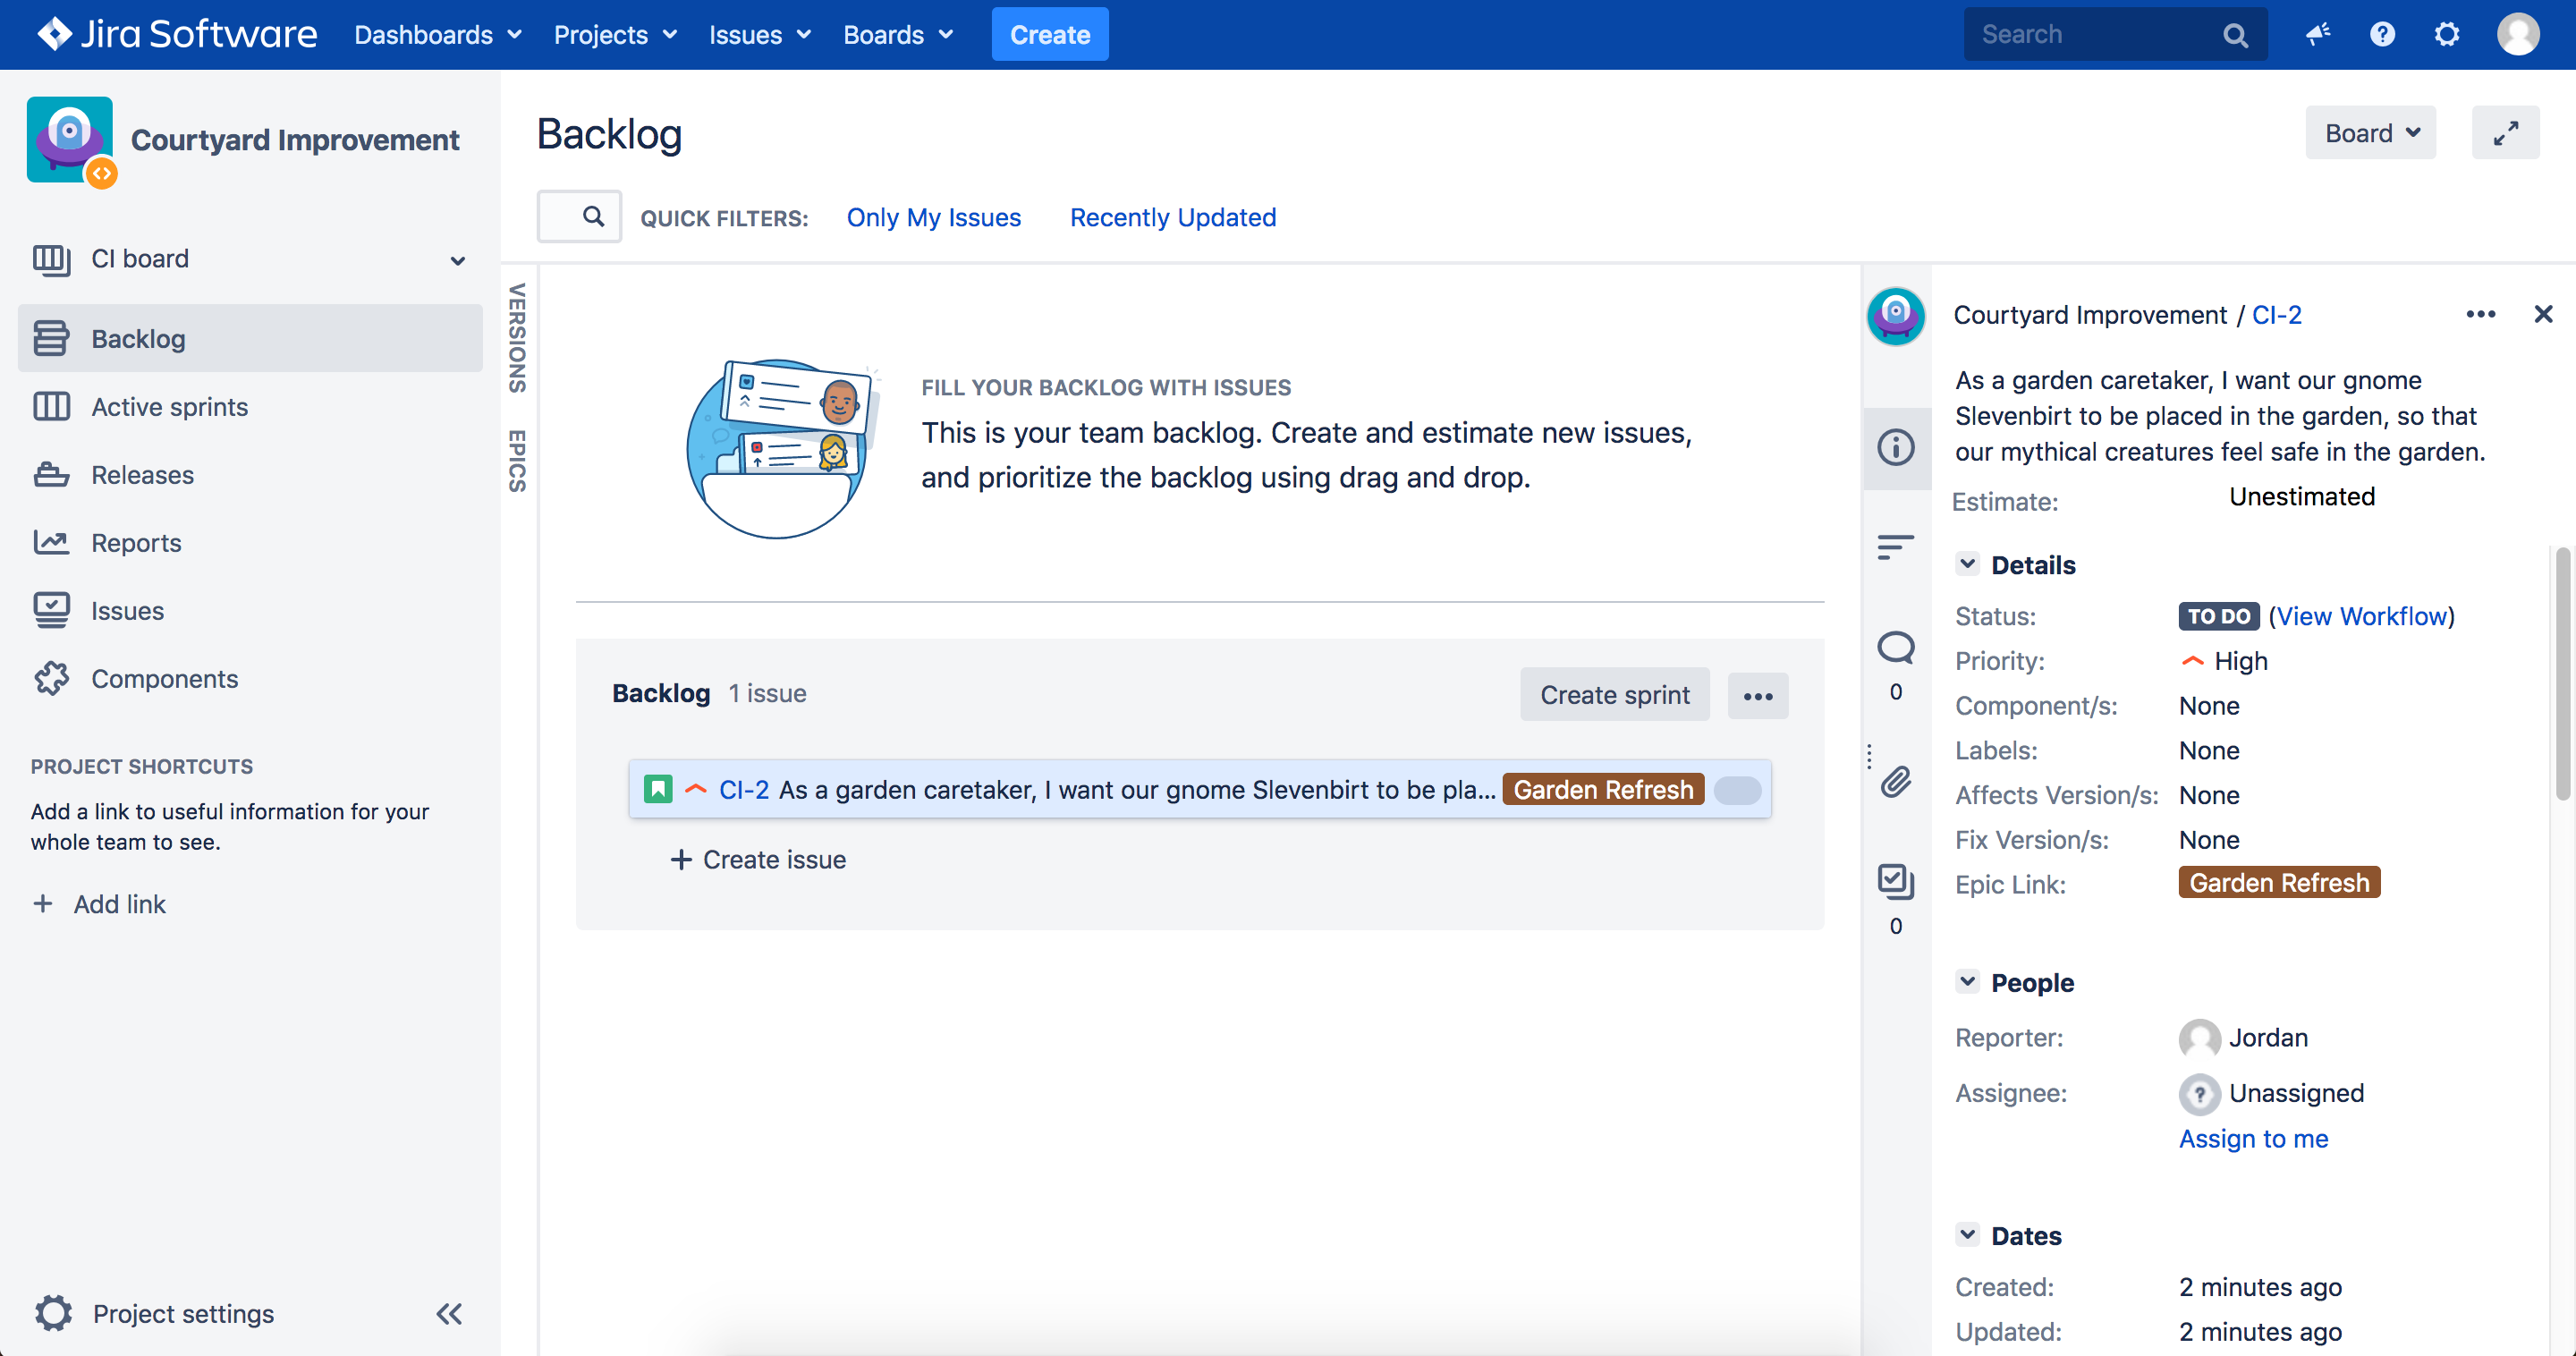2576x1356 pixels.
Task: Toggle the Recently Updated quick filter
Action: [x=1173, y=217]
